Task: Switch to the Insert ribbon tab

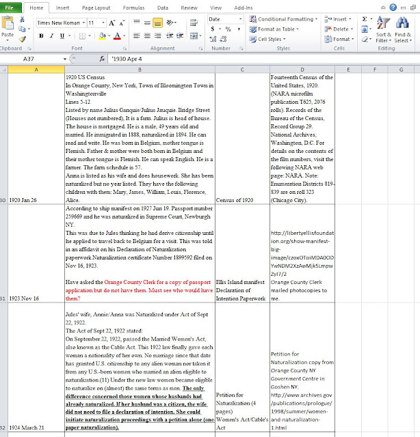Action: (x=62, y=8)
